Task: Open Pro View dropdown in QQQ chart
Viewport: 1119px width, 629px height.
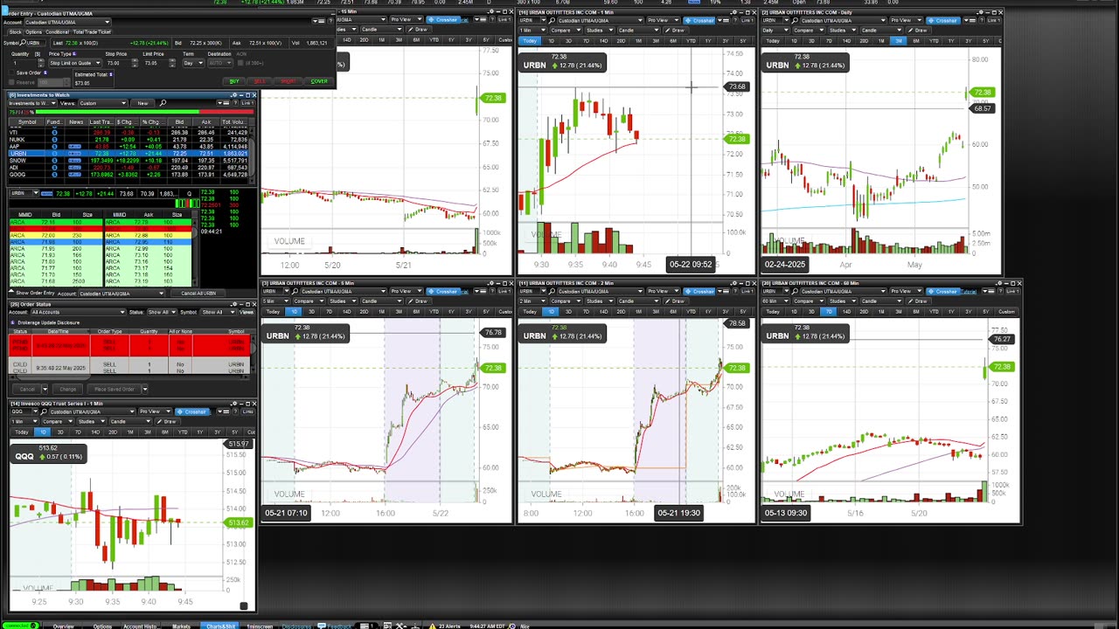Action: (156, 411)
